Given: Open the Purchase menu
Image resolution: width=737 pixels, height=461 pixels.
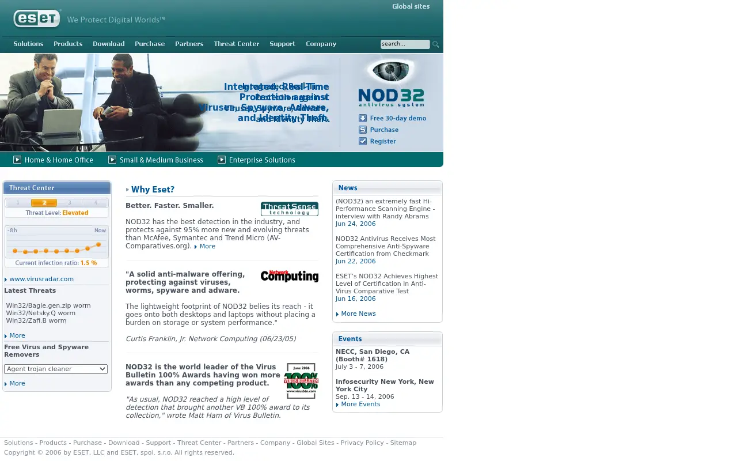Looking at the screenshot, I should pos(150,44).
